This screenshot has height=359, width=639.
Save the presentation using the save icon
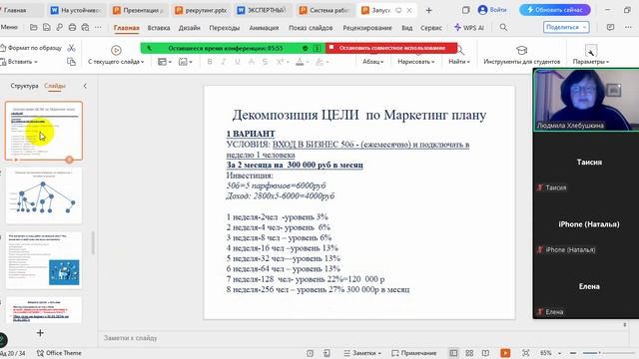point(47,27)
